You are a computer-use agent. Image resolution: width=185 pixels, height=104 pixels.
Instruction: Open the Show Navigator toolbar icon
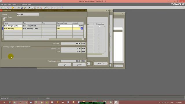(x=8, y=8)
